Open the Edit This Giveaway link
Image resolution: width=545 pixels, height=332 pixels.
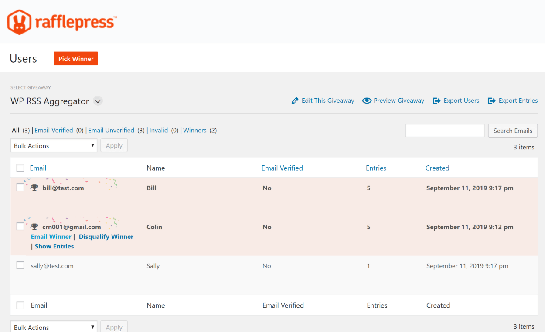coord(328,101)
